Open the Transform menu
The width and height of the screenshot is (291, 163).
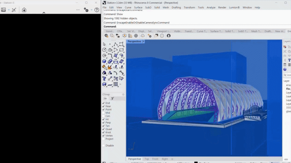coord(189,7)
